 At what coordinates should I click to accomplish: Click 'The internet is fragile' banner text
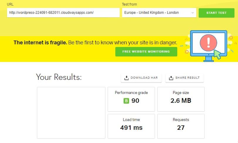40,43
